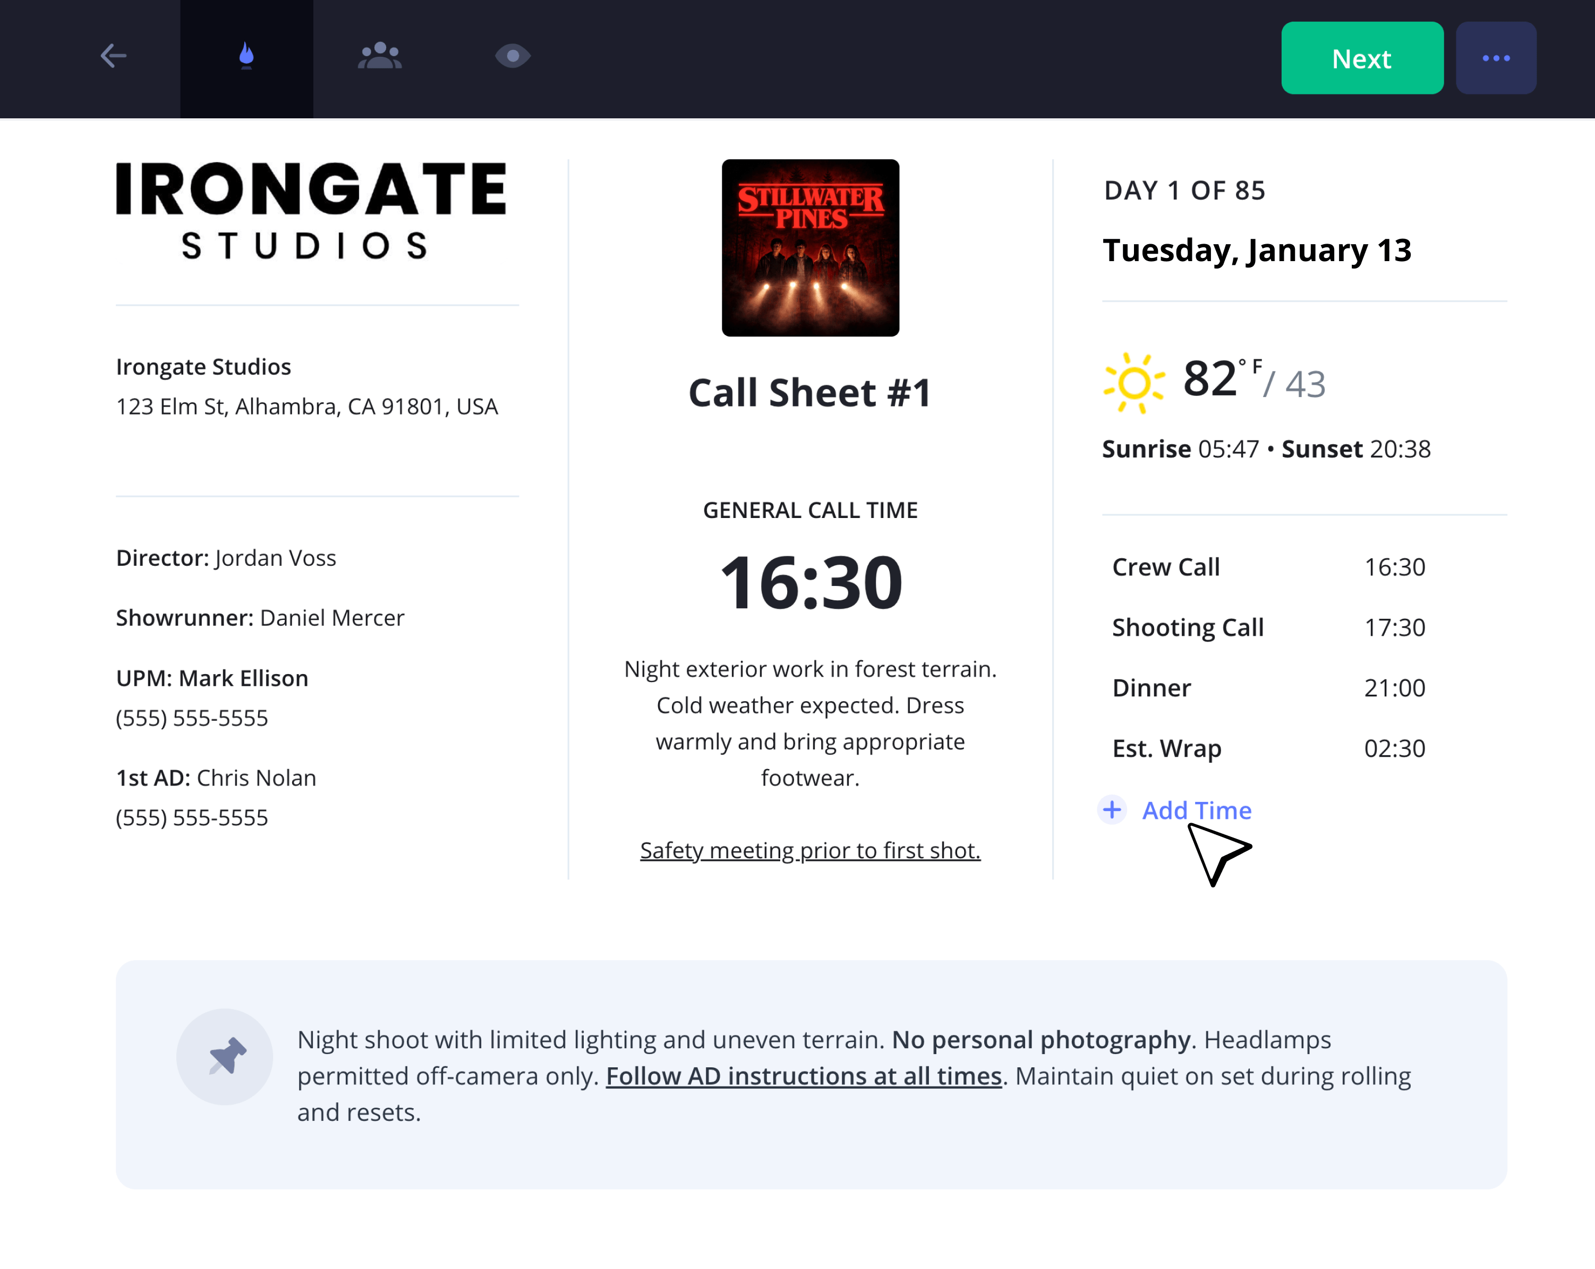Click the pushpin icon in notes box

225,1056
